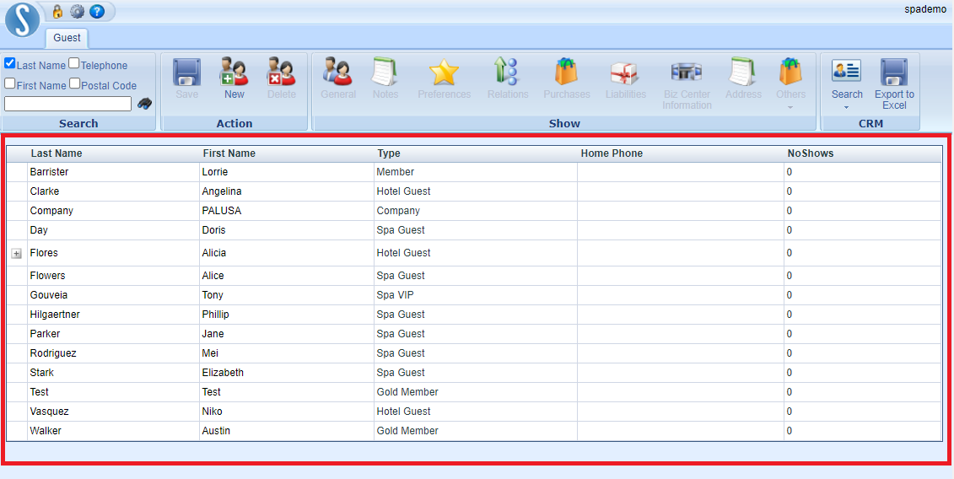
Task: Click the Austin first name cell
Action: pyautogui.click(x=287, y=431)
